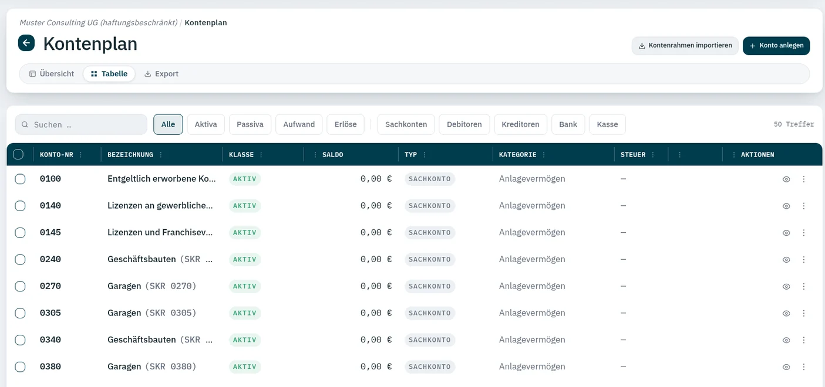Viewport: 825px width, 387px height.
Task: Expand the actions menu for account 0380
Action: point(804,367)
